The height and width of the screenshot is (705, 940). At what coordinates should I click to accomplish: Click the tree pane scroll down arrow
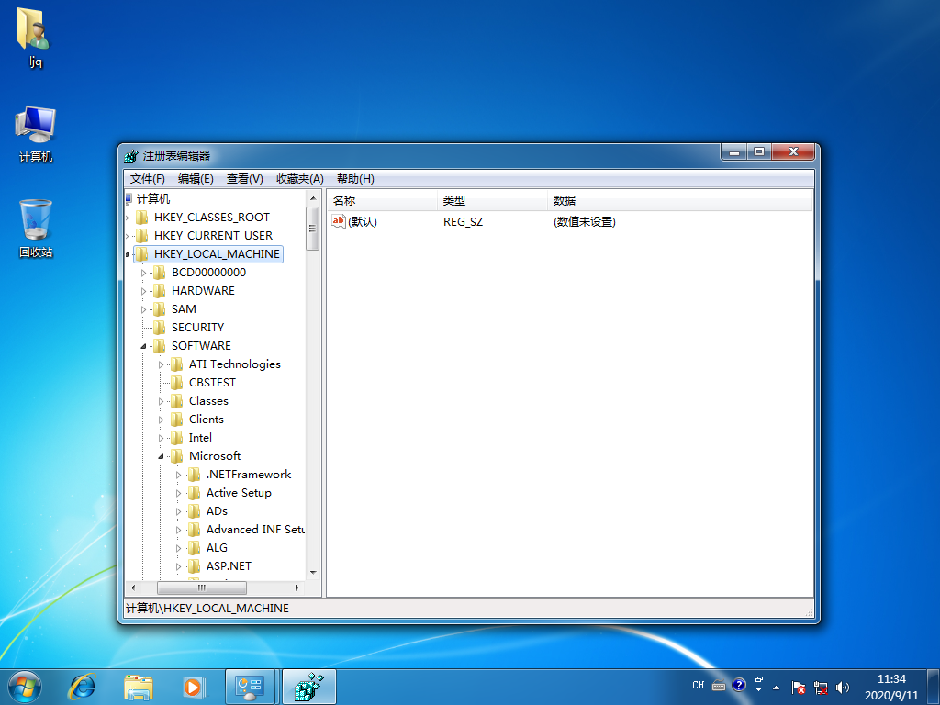coord(312,571)
